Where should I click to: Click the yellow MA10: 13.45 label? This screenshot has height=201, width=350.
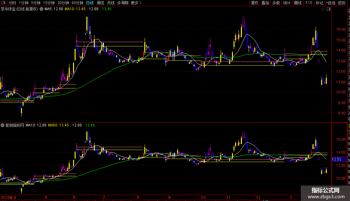coord(75,9)
